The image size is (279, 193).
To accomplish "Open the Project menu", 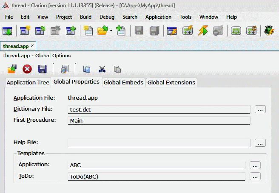I will tap(64, 17).
